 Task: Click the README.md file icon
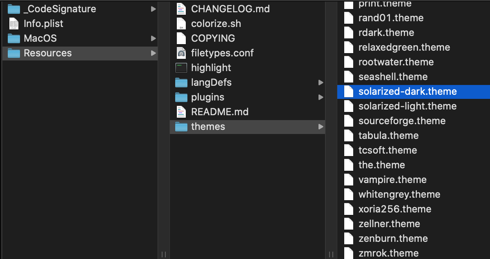tap(181, 112)
